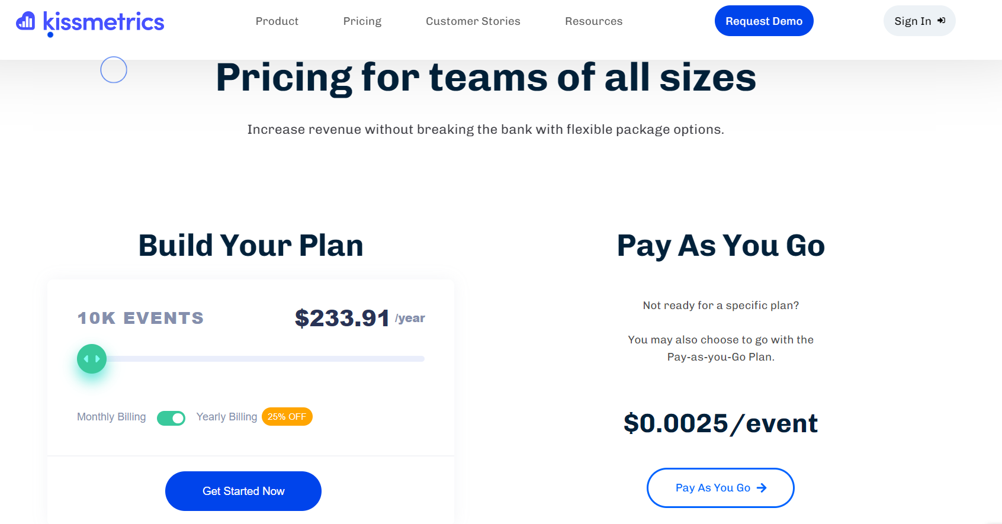The width and height of the screenshot is (1002, 524).
Task: Click the events slider track
Action: tap(266, 359)
